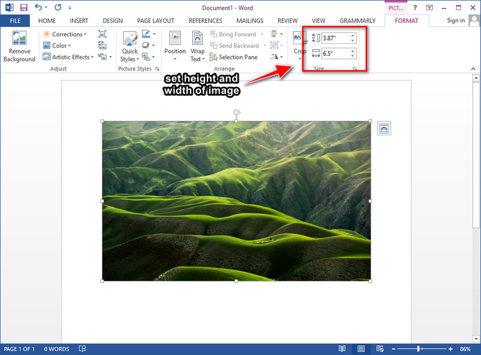Open the PAGE LAYOUT ribbon tab
The image size is (481, 355).
[156, 20]
